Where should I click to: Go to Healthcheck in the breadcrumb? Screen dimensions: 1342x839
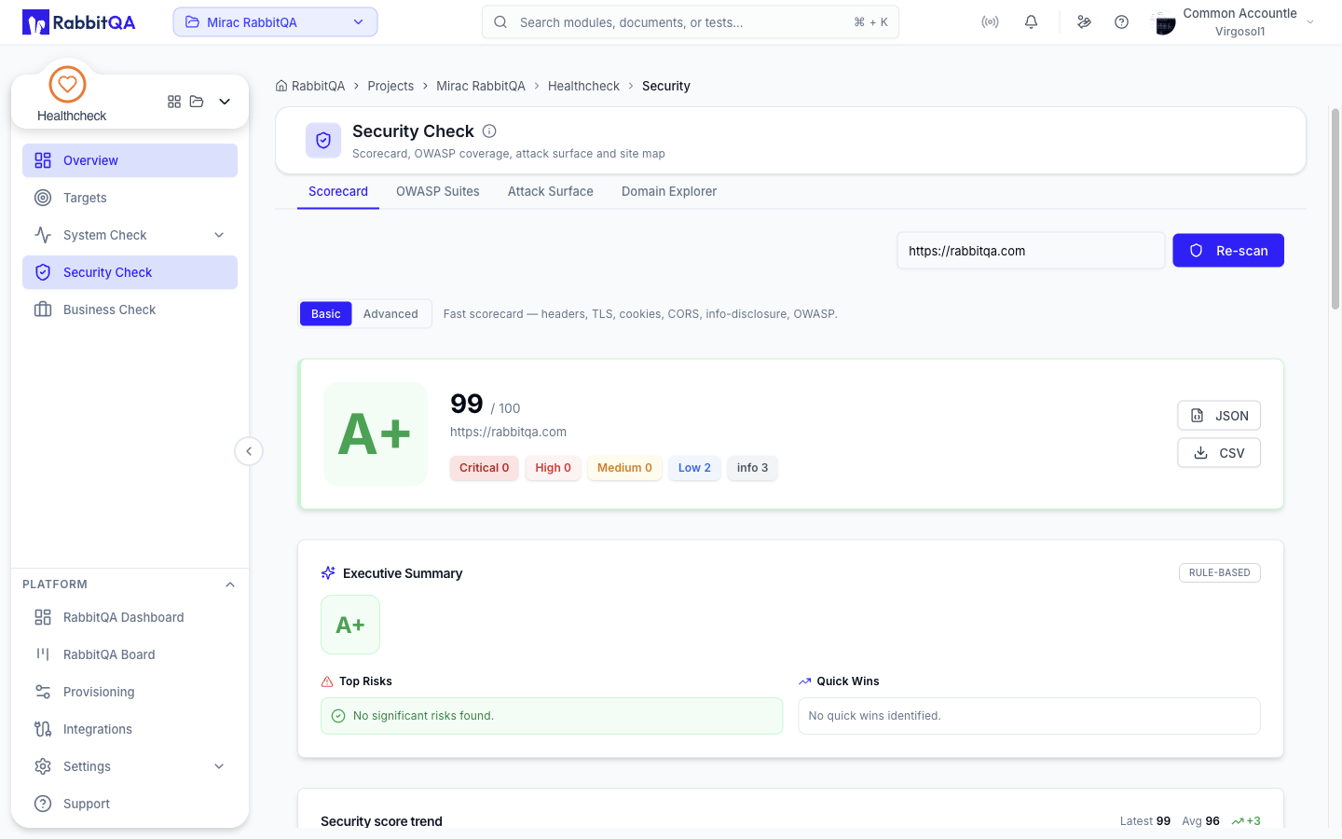[583, 86]
